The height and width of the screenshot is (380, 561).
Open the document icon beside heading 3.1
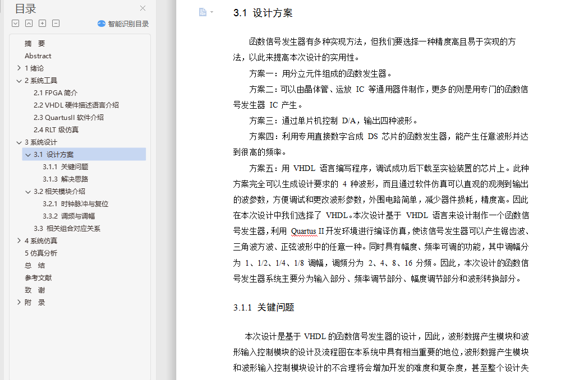tap(203, 12)
